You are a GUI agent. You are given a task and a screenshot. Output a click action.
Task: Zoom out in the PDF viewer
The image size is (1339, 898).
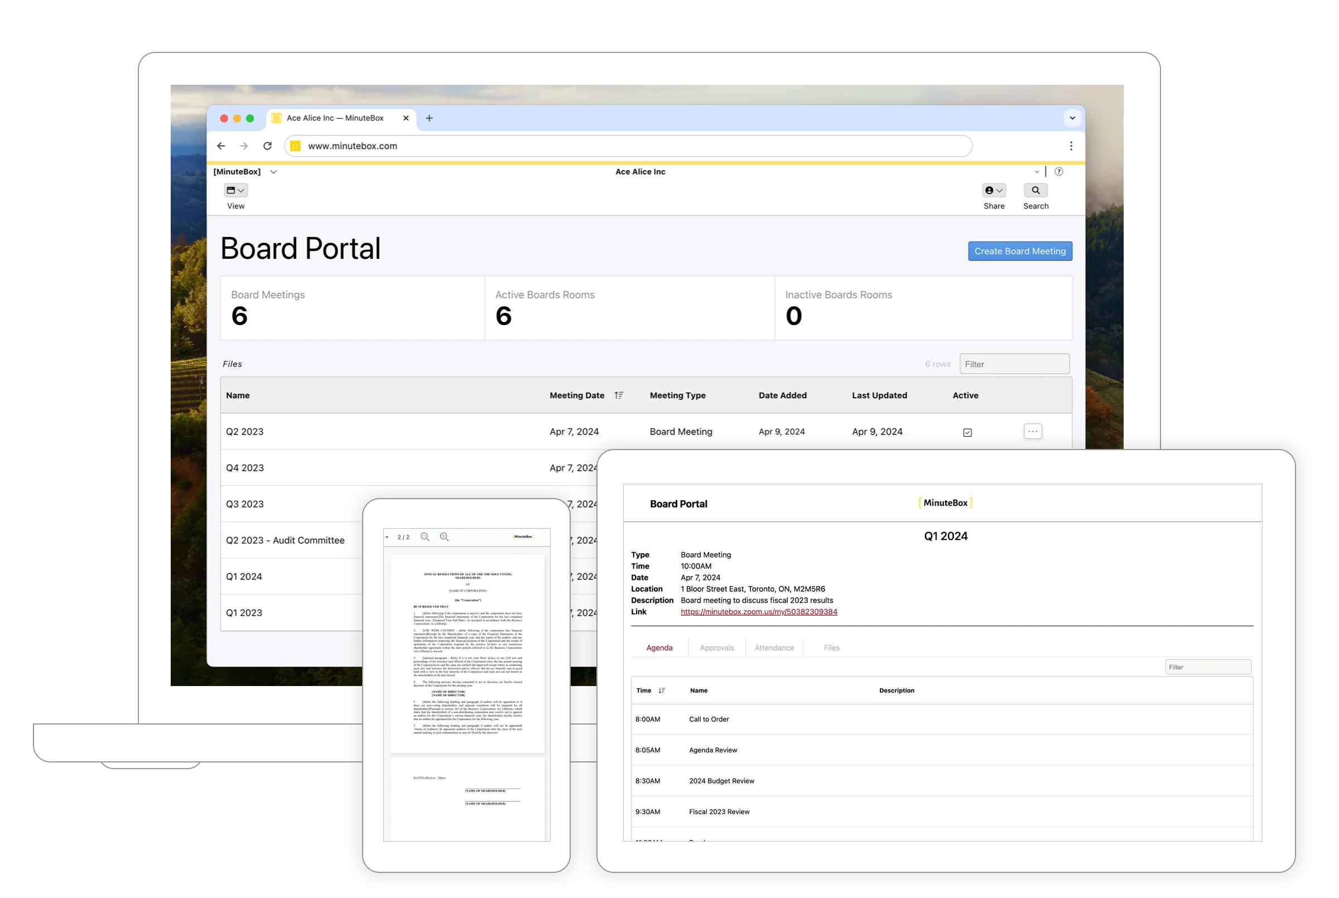pyautogui.click(x=425, y=537)
